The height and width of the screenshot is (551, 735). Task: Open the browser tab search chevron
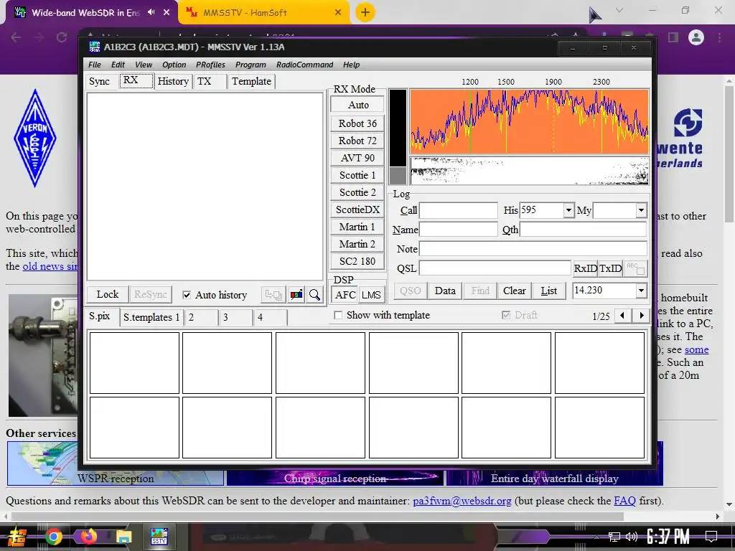point(619,10)
